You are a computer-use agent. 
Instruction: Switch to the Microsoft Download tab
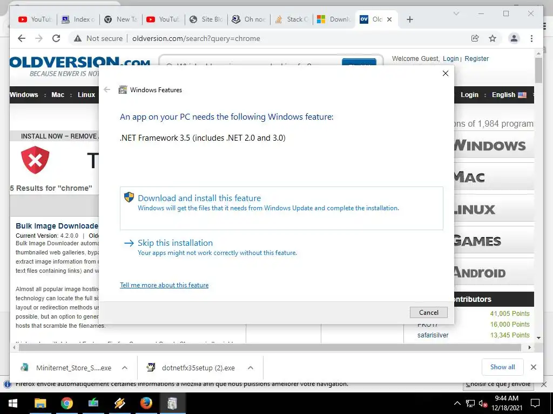tap(334, 19)
